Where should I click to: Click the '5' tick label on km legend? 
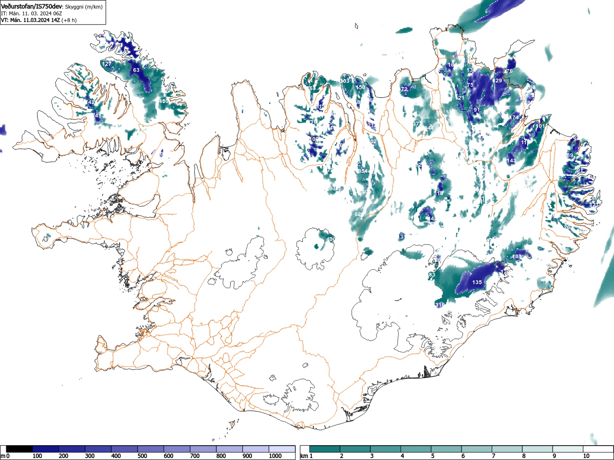tap(433, 456)
